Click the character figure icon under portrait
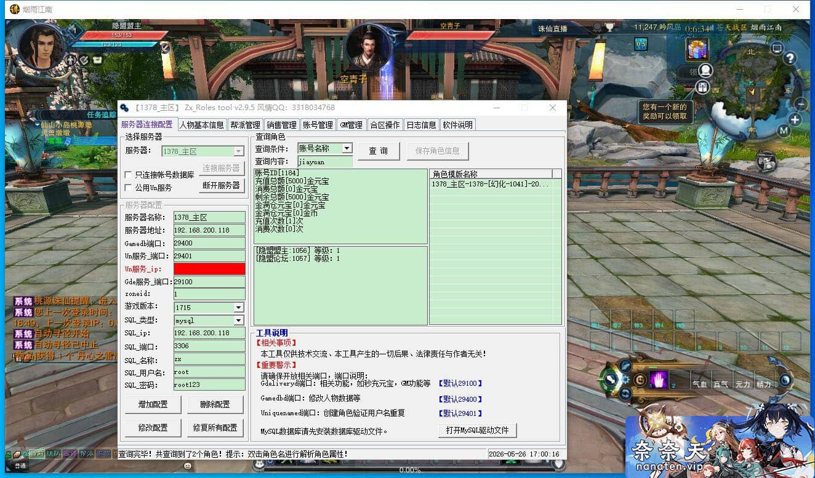The image size is (815, 478). (71, 60)
